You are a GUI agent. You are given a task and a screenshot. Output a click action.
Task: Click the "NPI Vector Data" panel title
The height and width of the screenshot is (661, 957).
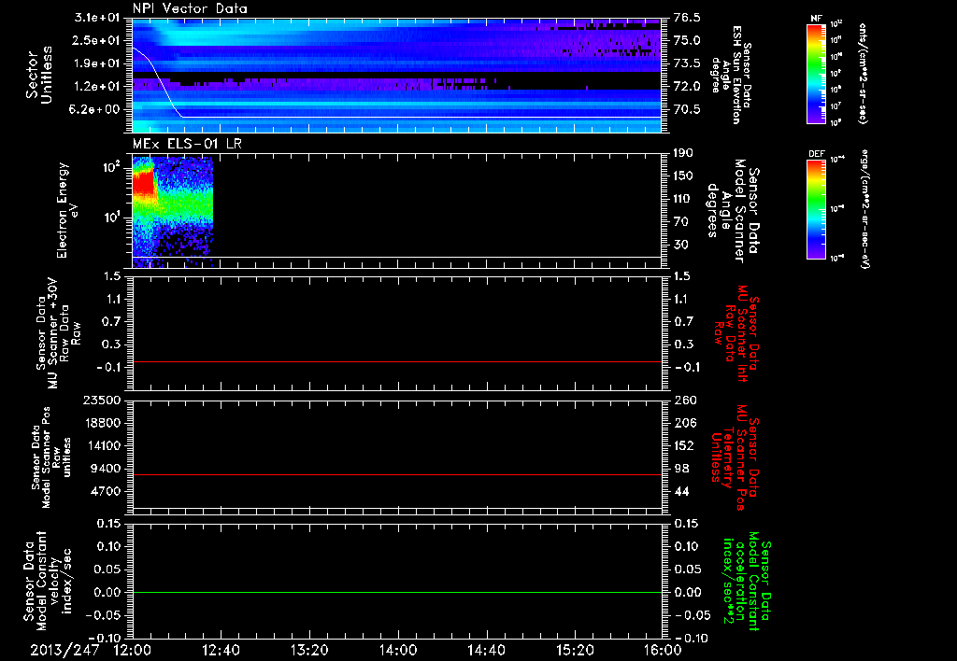pyautogui.click(x=190, y=8)
